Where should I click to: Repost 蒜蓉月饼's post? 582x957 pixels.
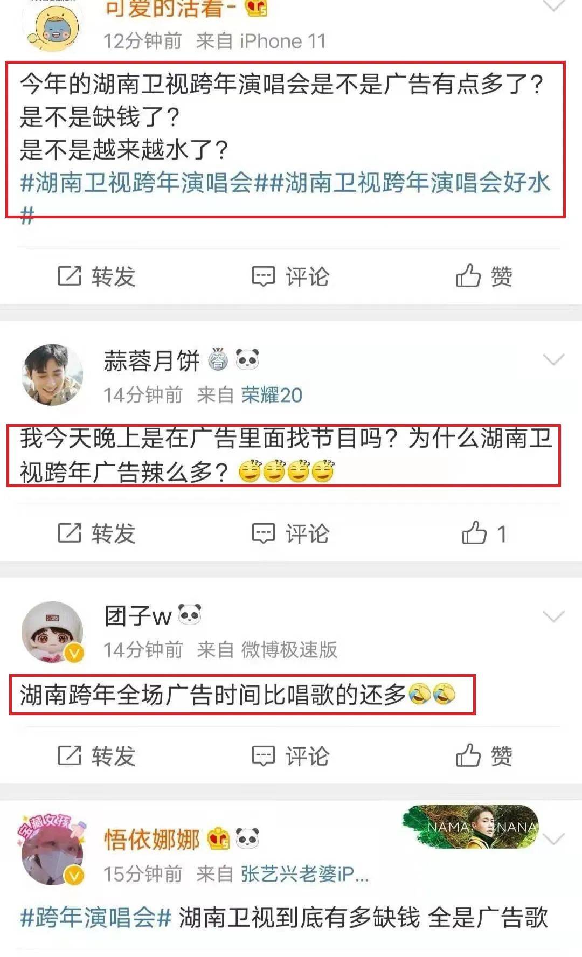(96, 533)
